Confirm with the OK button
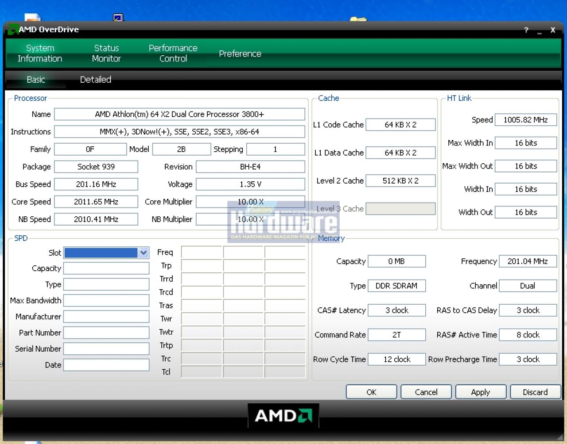Viewport: 567px width, 444px height. pyautogui.click(x=371, y=392)
